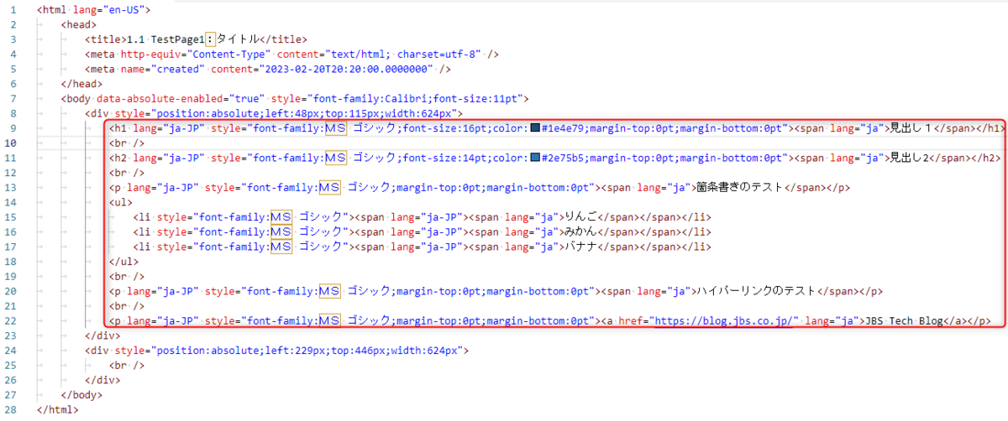Click the attribute value "en-US" in the html tag
The image size is (1008, 421).
pos(123,10)
